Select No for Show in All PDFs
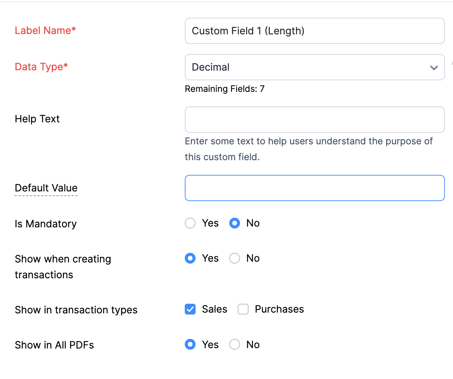The width and height of the screenshot is (453, 379). (x=235, y=345)
